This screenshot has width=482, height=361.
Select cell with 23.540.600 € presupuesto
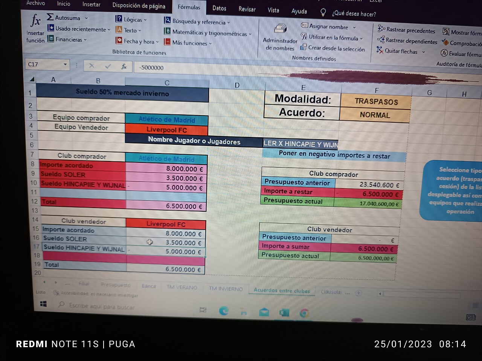pos(369,185)
